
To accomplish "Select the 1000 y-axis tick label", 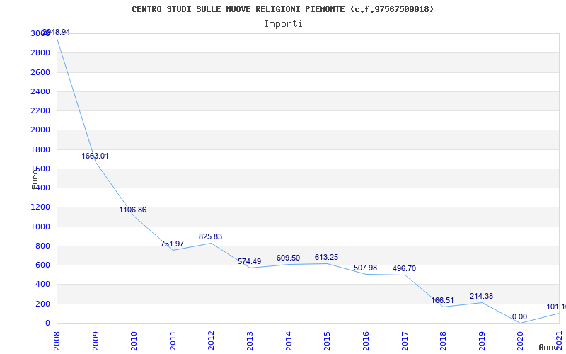I will 40,227.
